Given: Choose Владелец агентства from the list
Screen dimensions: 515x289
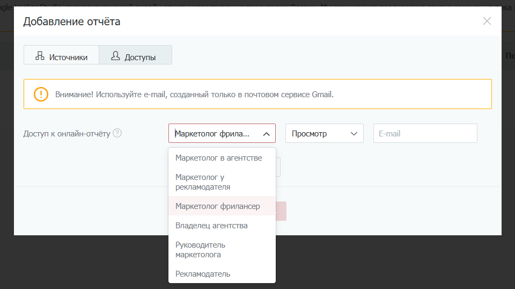Looking at the screenshot, I should click(222, 226).
